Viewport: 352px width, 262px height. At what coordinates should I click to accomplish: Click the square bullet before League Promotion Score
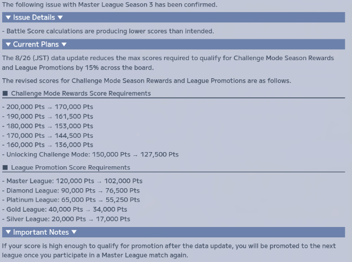[5, 167]
